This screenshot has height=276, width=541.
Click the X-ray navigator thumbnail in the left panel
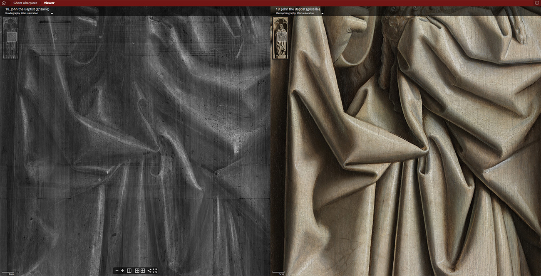coord(10,37)
